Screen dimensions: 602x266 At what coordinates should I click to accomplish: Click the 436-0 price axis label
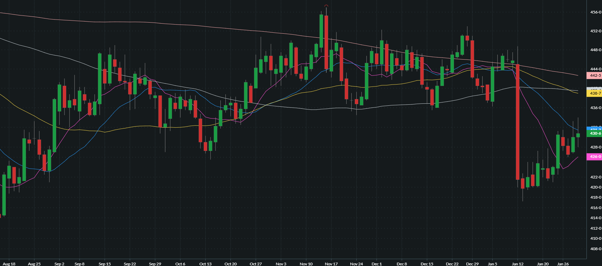pos(595,108)
